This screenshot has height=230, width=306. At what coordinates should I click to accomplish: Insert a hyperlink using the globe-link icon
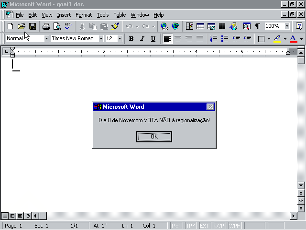[x=164, y=26]
